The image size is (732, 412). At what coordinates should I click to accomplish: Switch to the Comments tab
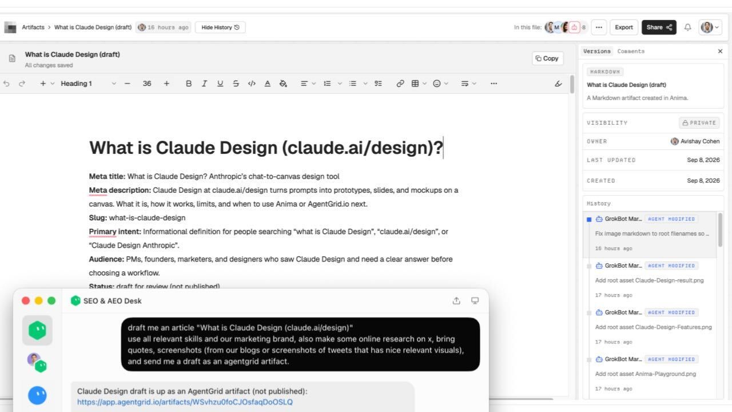pyautogui.click(x=631, y=51)
